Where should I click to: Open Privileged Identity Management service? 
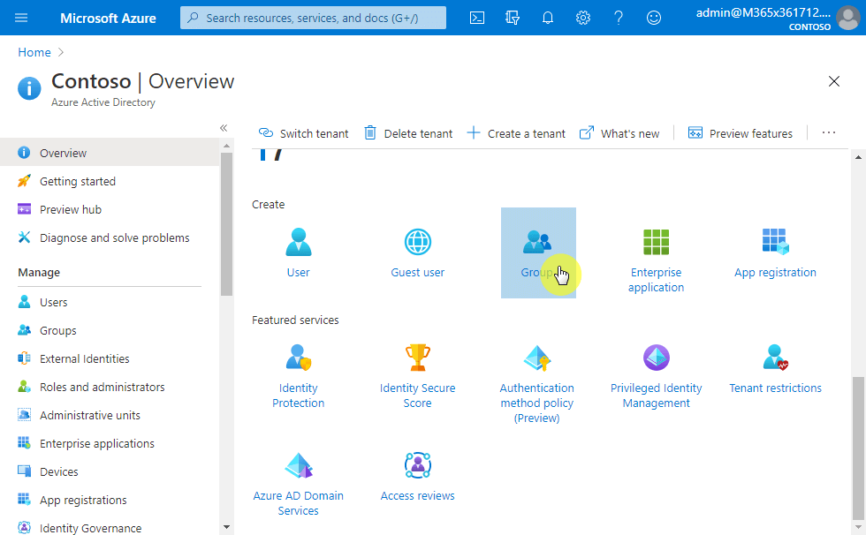click(x=656, y=376)
